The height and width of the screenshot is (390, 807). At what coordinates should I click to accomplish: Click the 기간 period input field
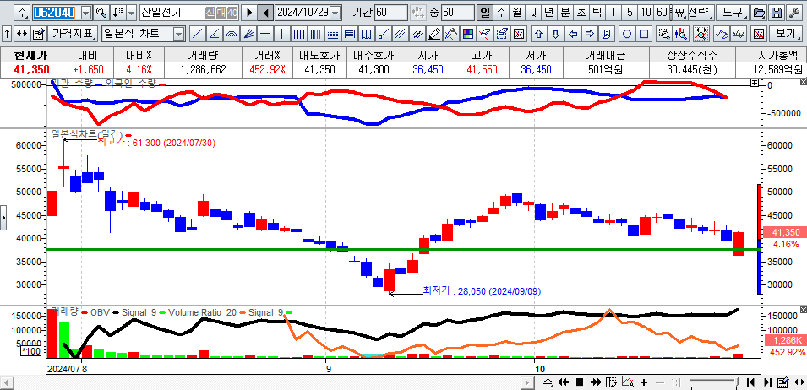(x=390, y=13)
